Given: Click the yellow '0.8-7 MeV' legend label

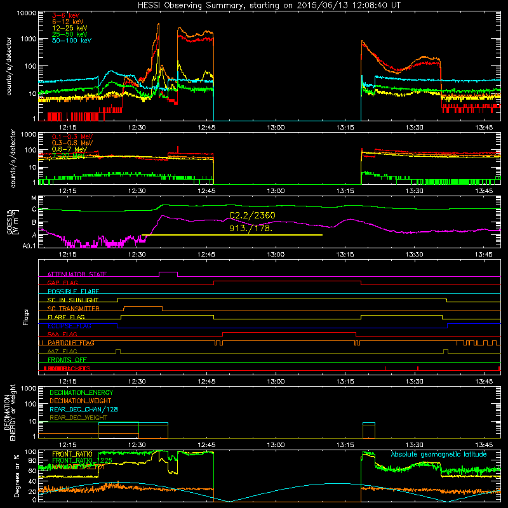Looking at the screenshot, I should coord(69,149).
